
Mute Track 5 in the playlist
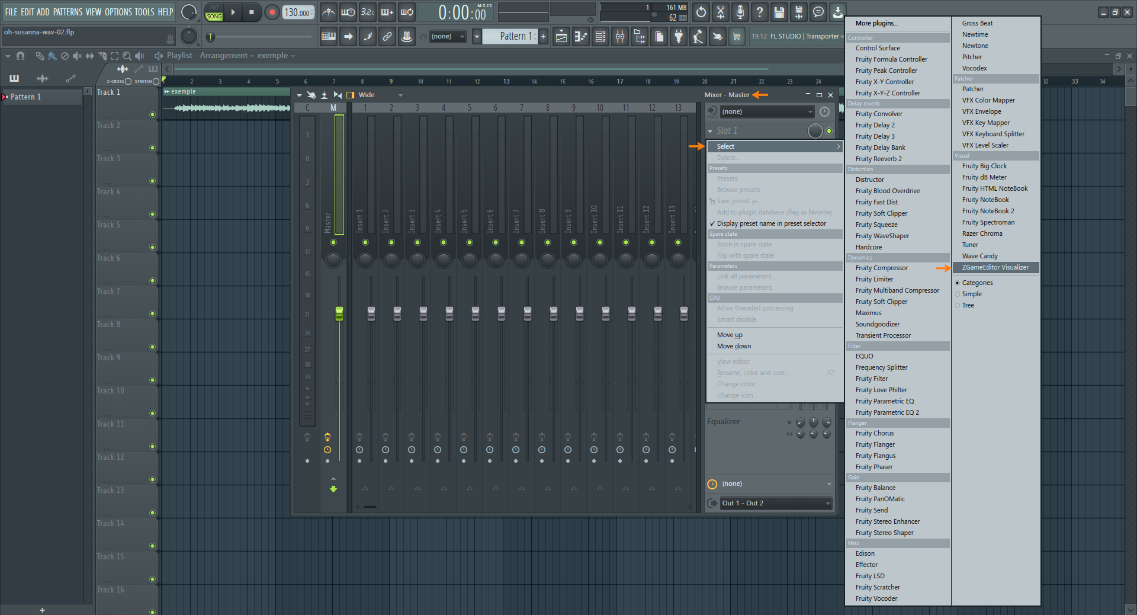[x=152, y=247]
